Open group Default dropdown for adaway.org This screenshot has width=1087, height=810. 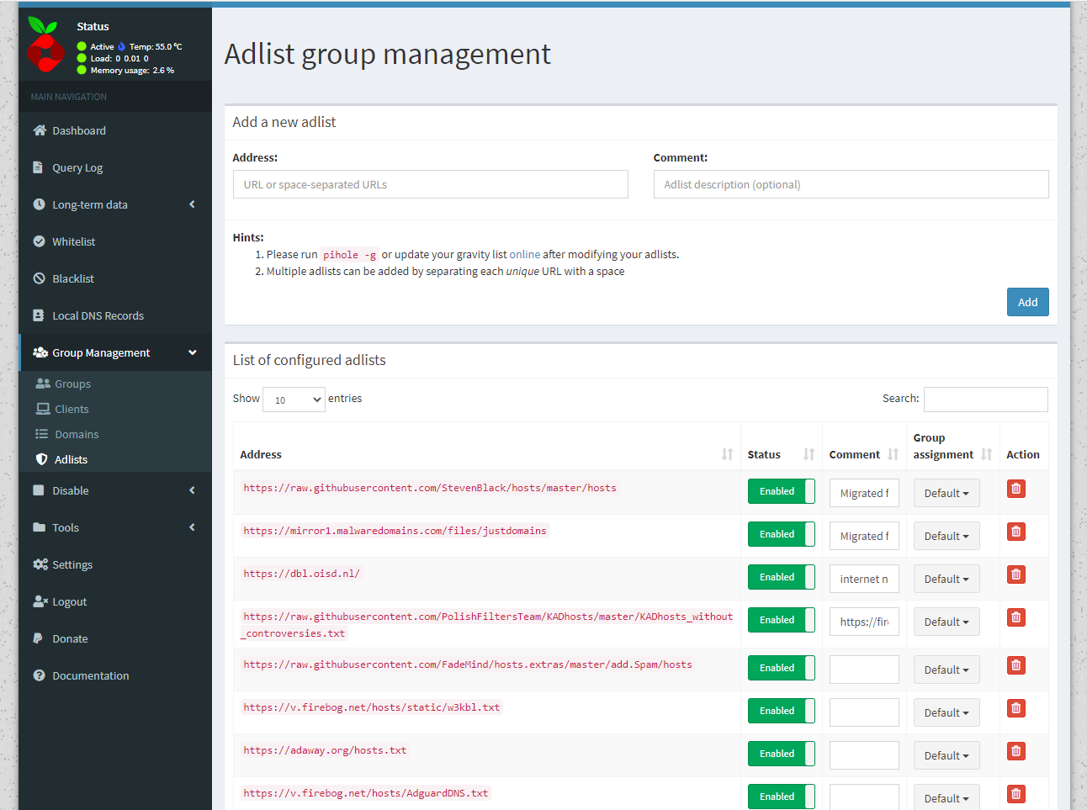click(946, 756)
